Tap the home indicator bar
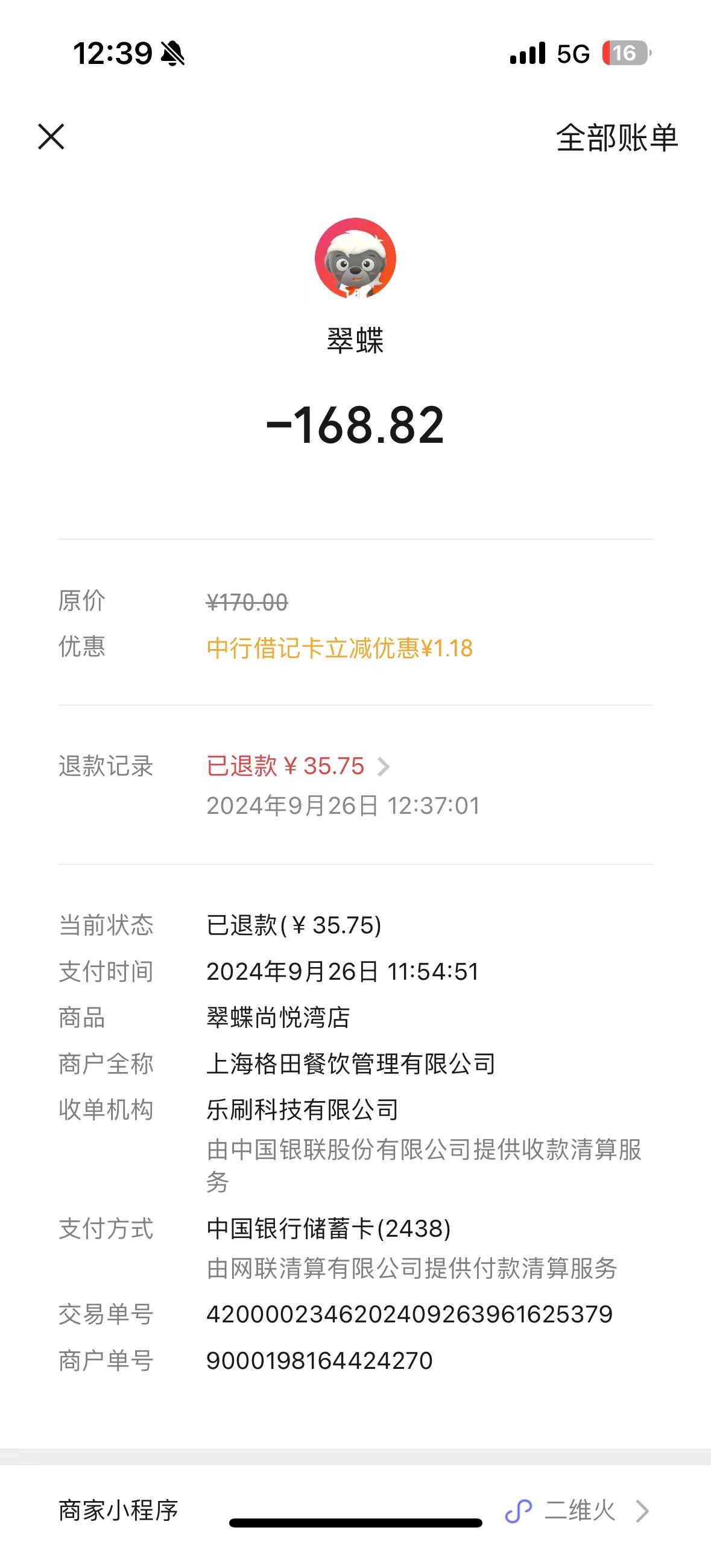 (355, 1523)
